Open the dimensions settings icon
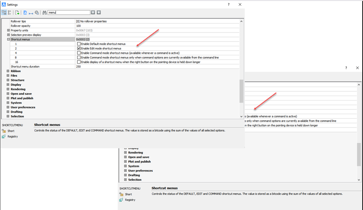The width and height of the screenshot is (363, 210). 31,13
